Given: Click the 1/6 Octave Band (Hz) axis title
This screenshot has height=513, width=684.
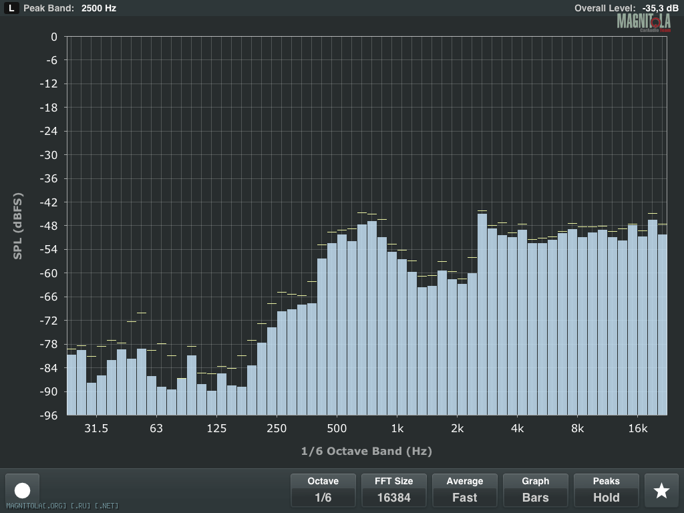Looking at the screenshot, I should (366, 452).
